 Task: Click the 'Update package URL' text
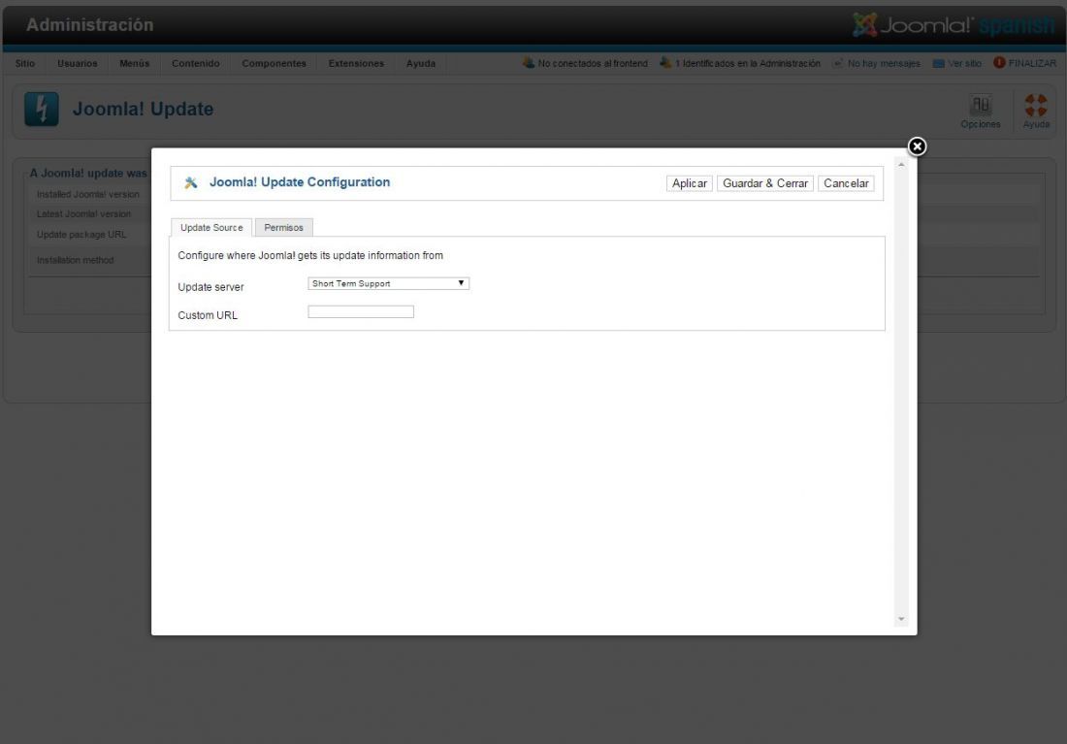coord(81,234)
